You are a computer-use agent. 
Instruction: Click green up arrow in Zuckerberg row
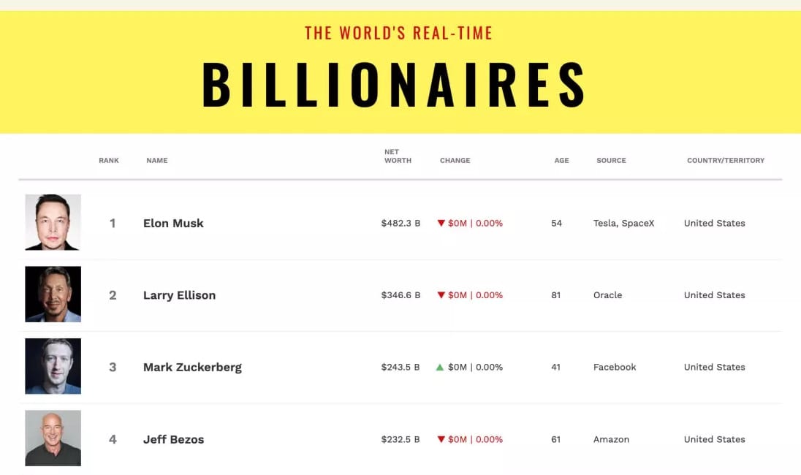[x=440, y=368]
